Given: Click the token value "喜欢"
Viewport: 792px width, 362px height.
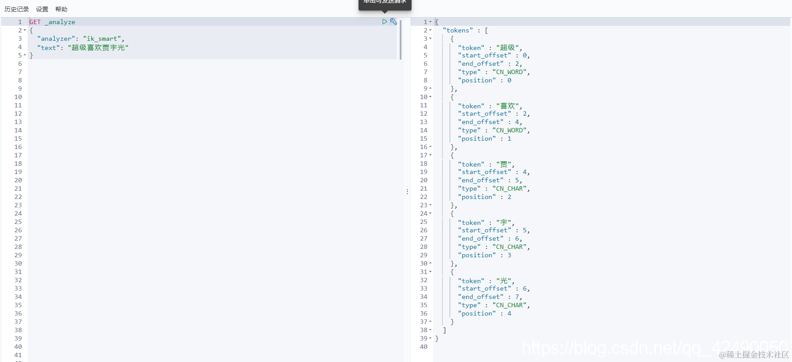Looking at the screenshot, I should [x=508, y=106].
